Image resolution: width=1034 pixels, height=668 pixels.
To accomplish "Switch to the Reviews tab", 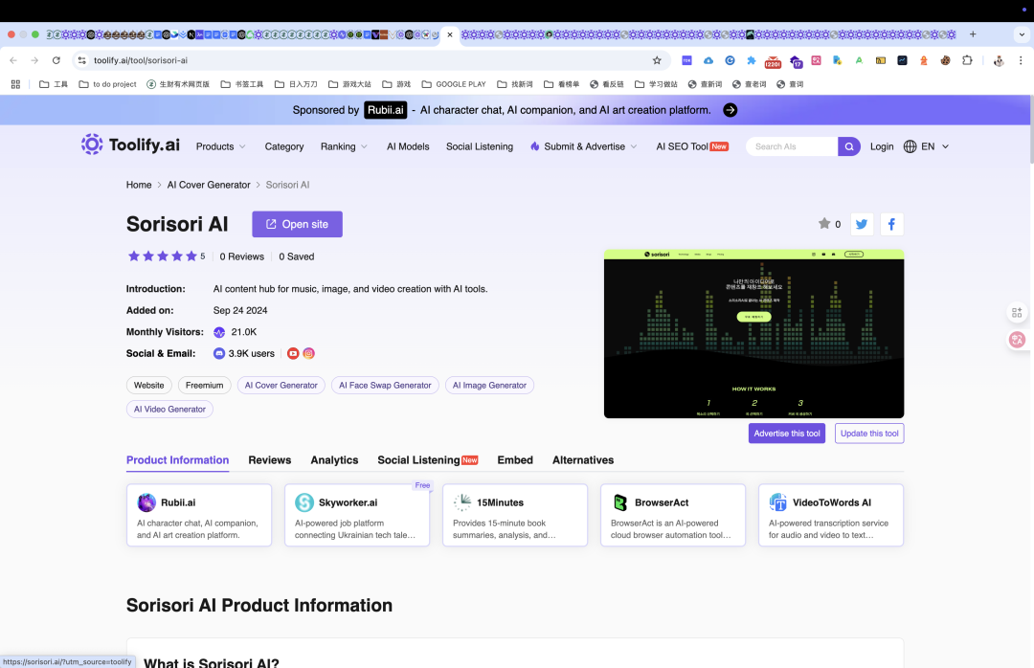I will (x=270, y=460).
